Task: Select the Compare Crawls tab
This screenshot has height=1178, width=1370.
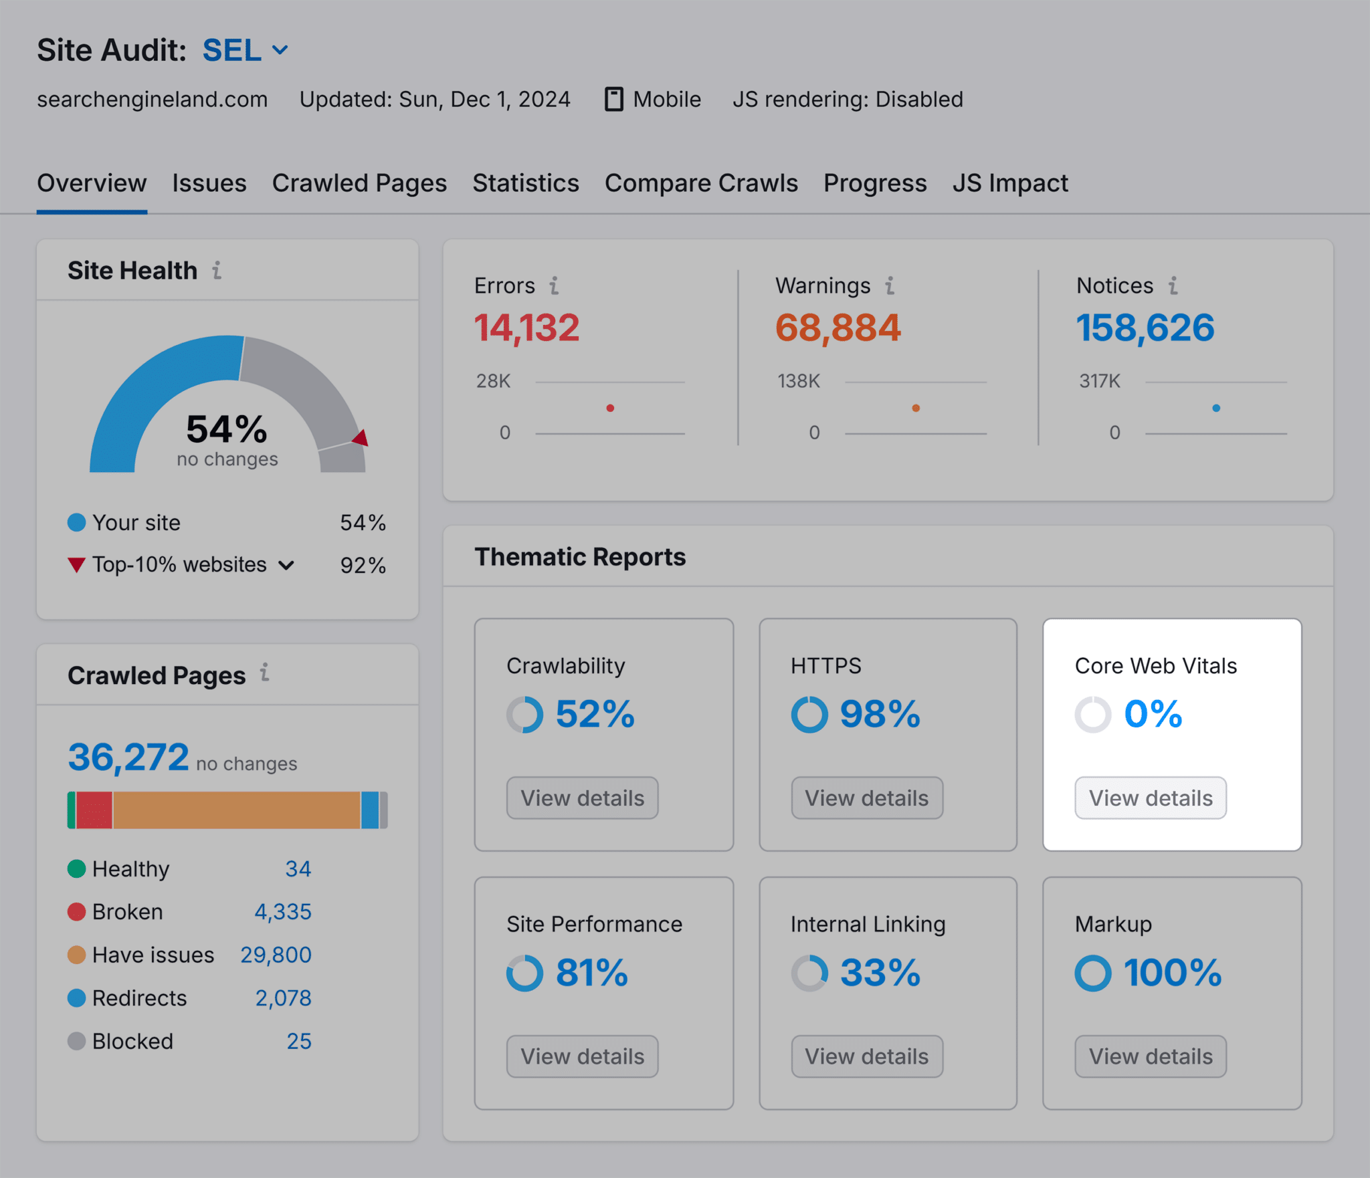Action: [x=701, y=183]
